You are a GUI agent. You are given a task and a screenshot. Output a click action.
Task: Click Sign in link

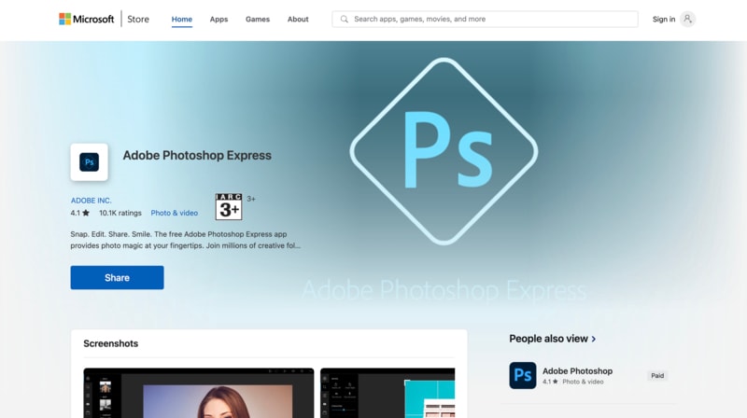664,19
